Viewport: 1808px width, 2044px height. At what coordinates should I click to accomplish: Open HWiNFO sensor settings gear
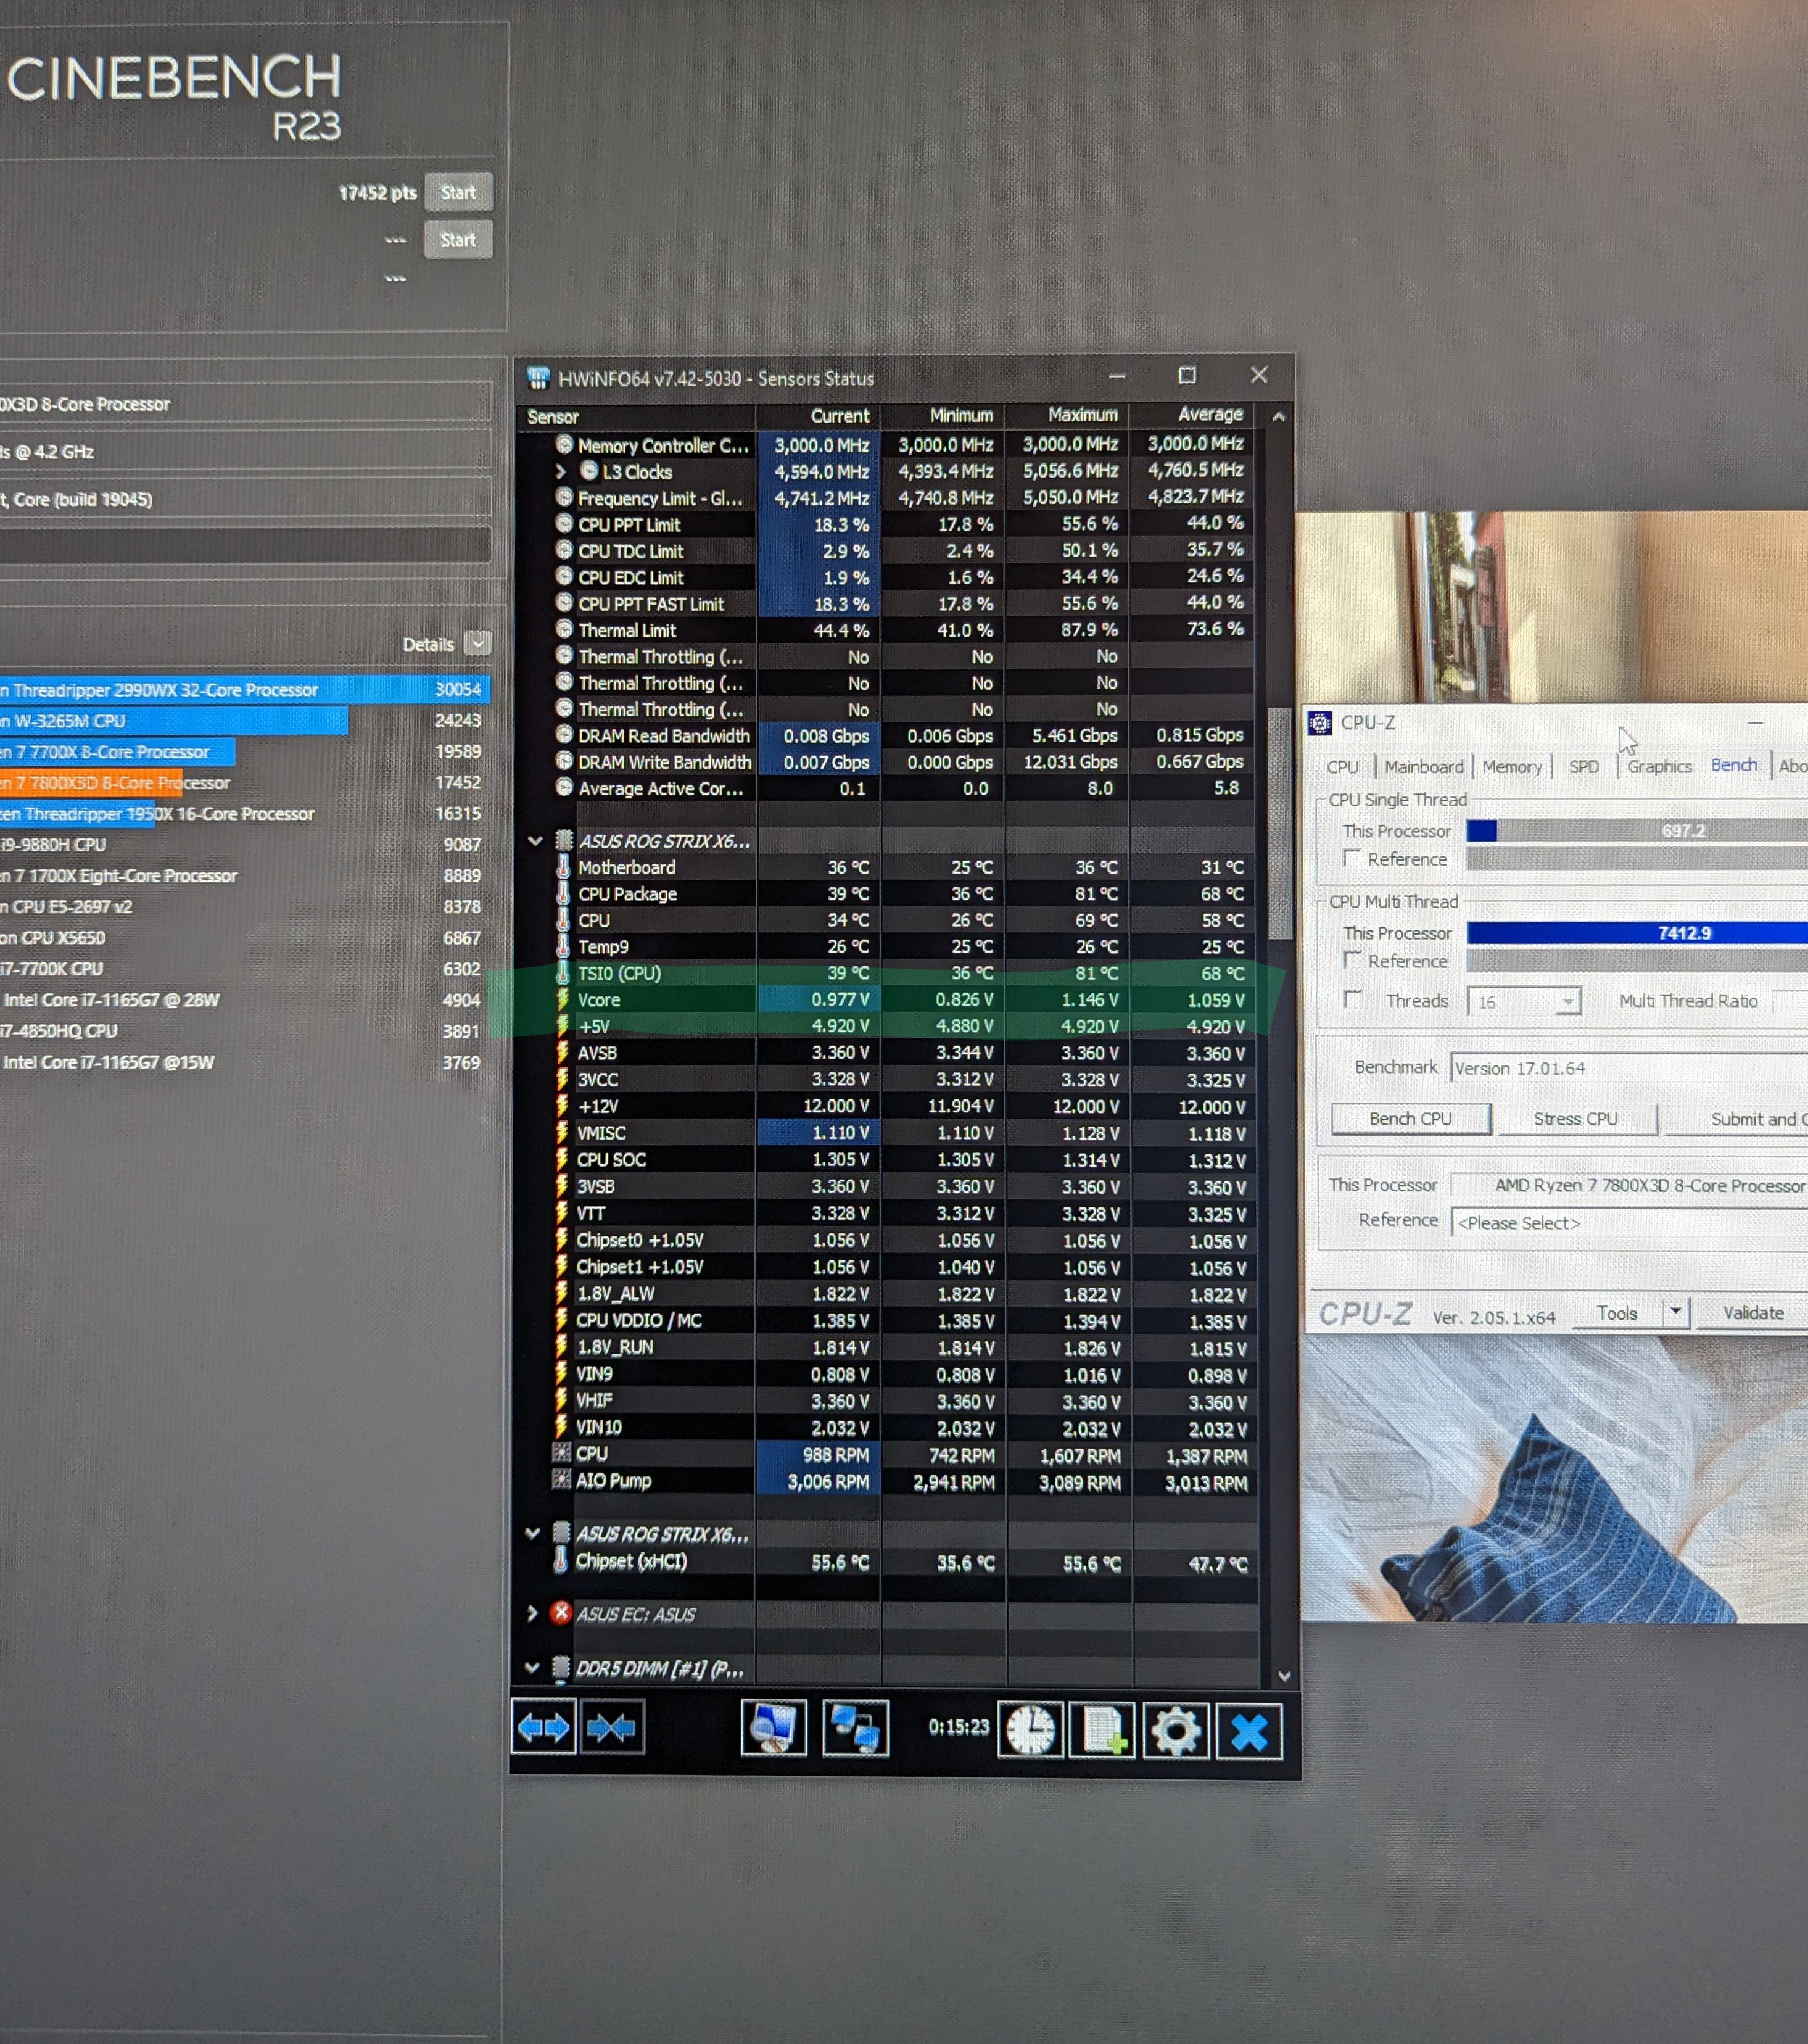pyautogui.click(x=1175, y=1730)
